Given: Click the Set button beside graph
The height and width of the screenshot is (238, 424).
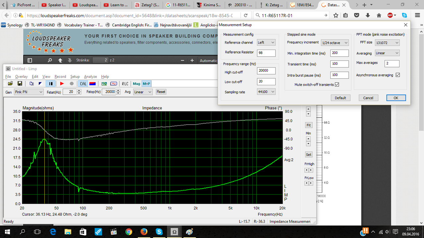Looking at the screenshot, I should click(x=308, y=154).
